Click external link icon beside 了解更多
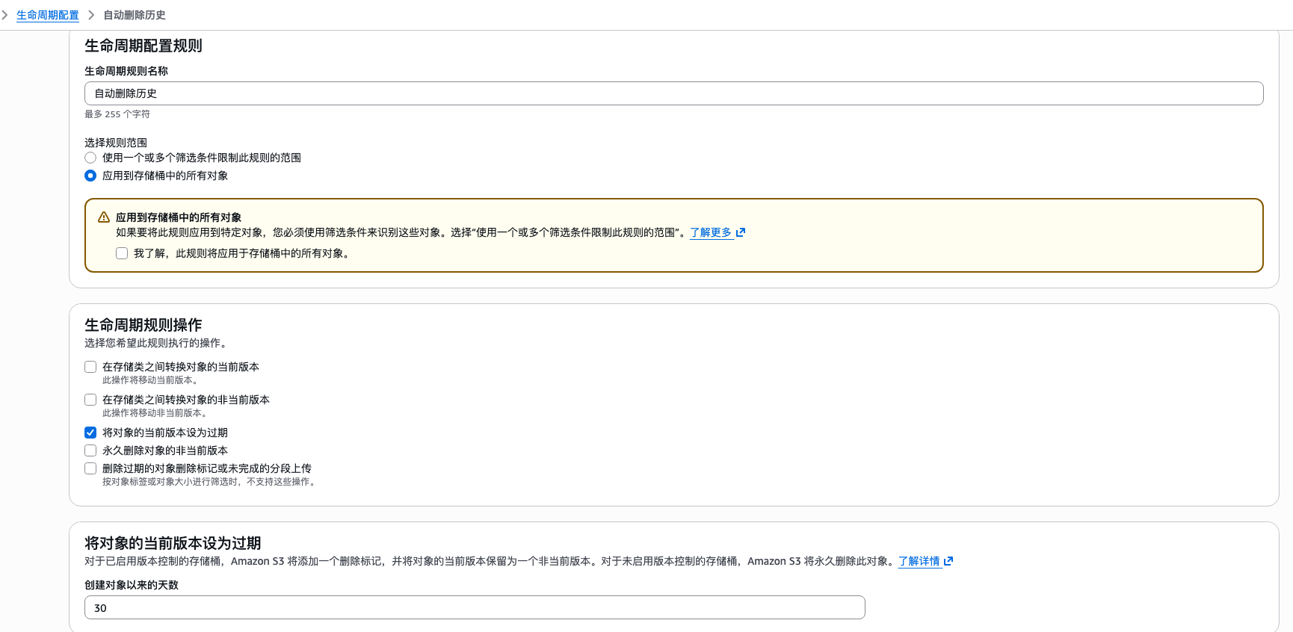Viewport: 1293px width, 632px height. tap(741, 232)
